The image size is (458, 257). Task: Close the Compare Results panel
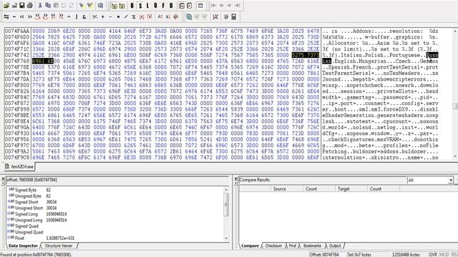(x=235, y=178)
